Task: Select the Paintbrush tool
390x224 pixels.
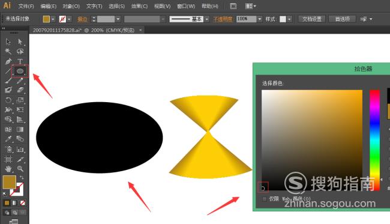Action: pos(8,80)
